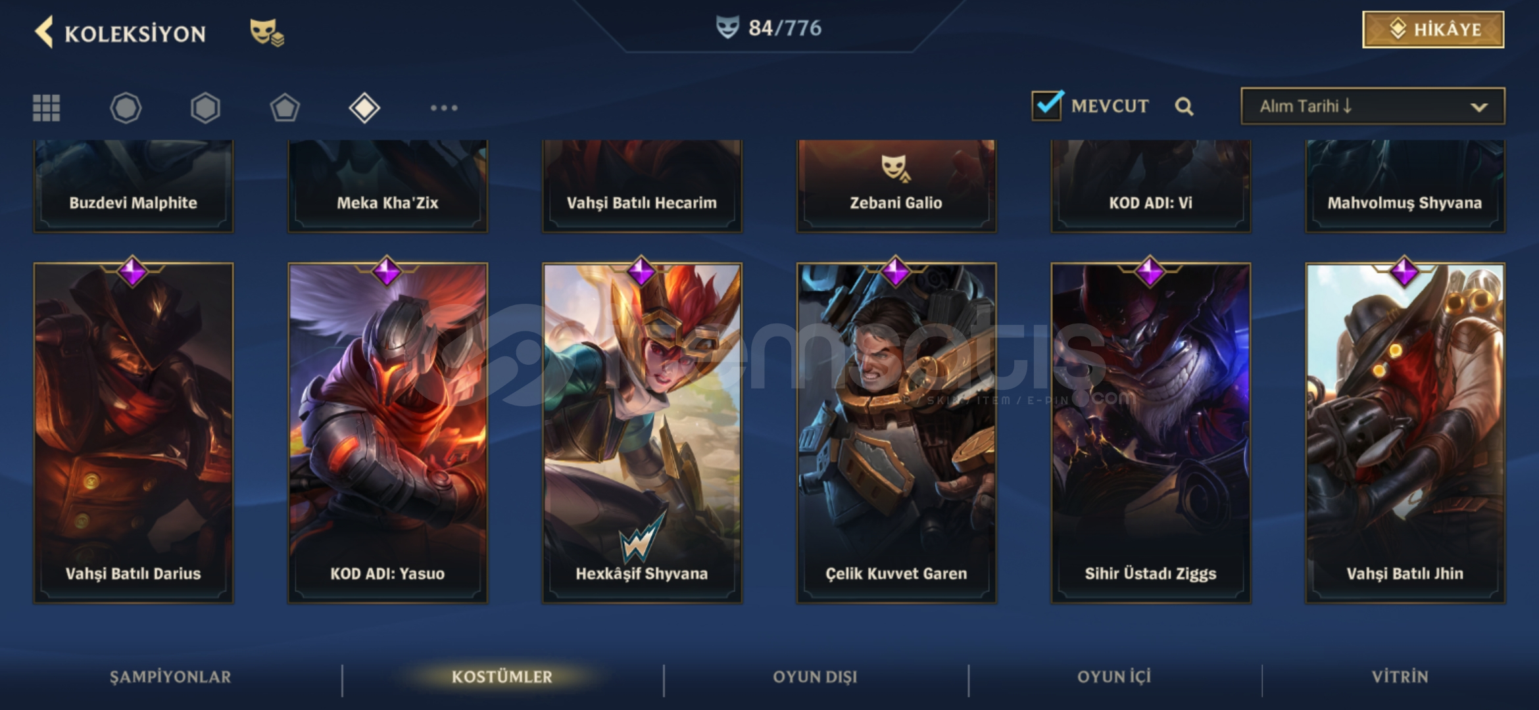Click the HİKÂYE button

(1433, 30)
